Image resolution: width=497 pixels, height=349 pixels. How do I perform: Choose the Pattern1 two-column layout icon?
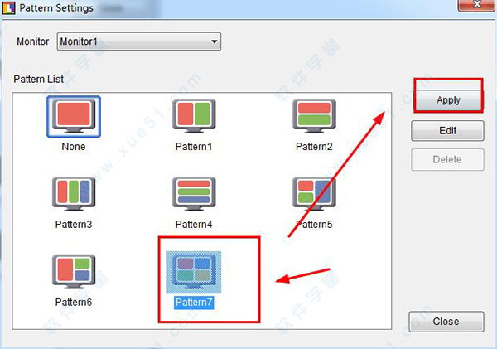[194, 116]
